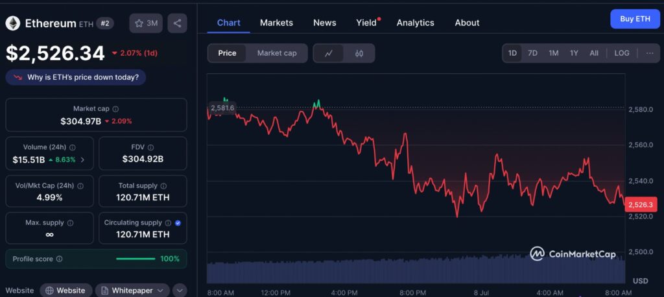This screenshot has width=664, height=297.
Task: Click the Profile score progress bar
Action: point(136,259)
